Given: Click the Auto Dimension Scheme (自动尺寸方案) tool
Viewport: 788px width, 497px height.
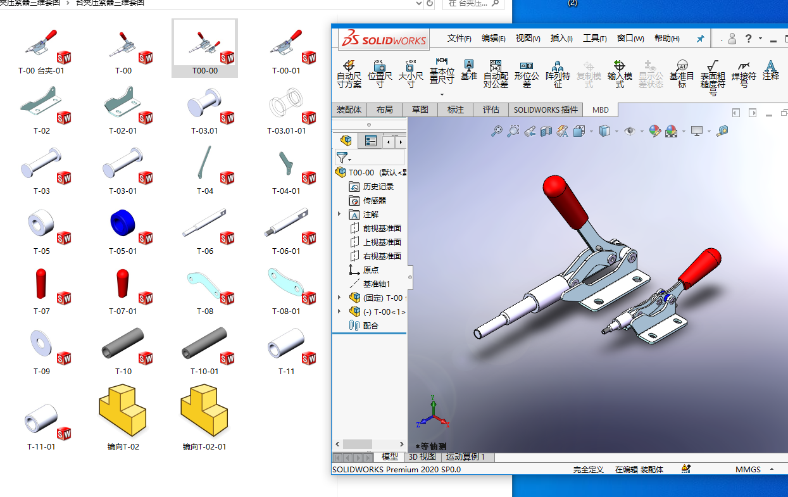Looking at the screenshot, I should pyautogui.click(x=349, y=74).
